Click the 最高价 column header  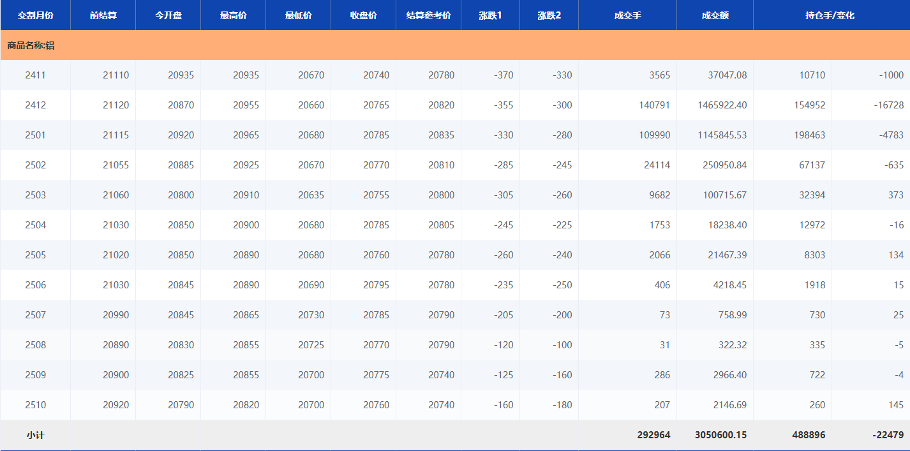233,15
